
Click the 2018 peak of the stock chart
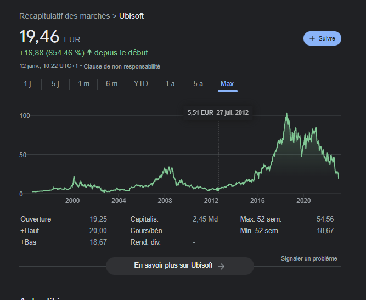286,114
